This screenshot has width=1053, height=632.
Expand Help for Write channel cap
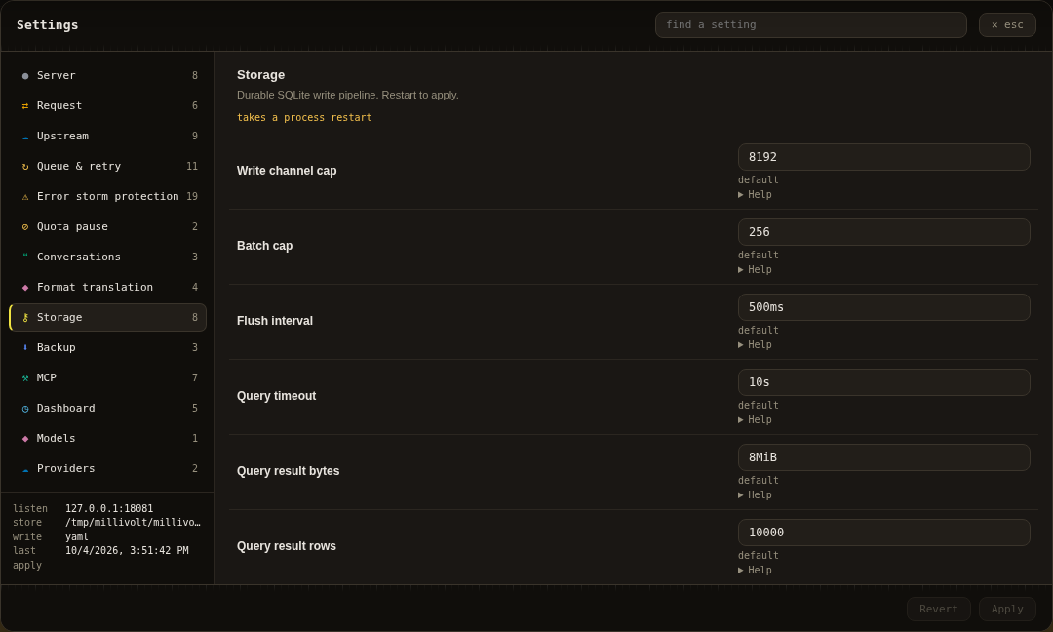(x=755, y=195)
